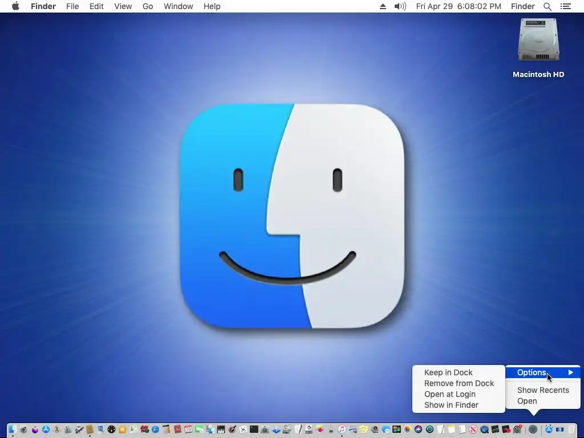Open the Screenshot app in Dock

click(x=243, y=429)
